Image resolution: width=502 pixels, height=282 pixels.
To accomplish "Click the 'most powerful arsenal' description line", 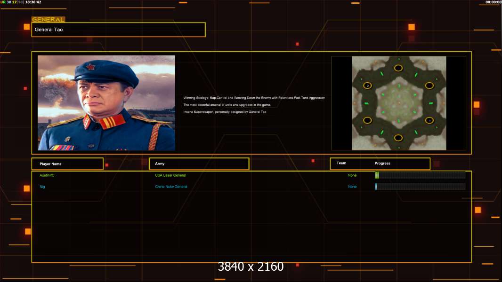I will coord(227,105).
